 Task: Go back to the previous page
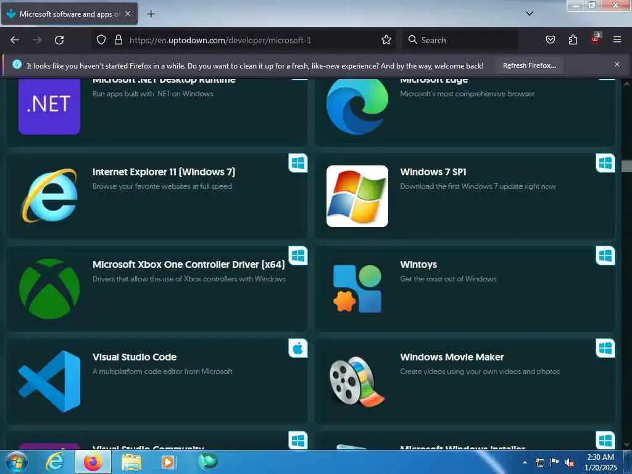click(15, 40)
